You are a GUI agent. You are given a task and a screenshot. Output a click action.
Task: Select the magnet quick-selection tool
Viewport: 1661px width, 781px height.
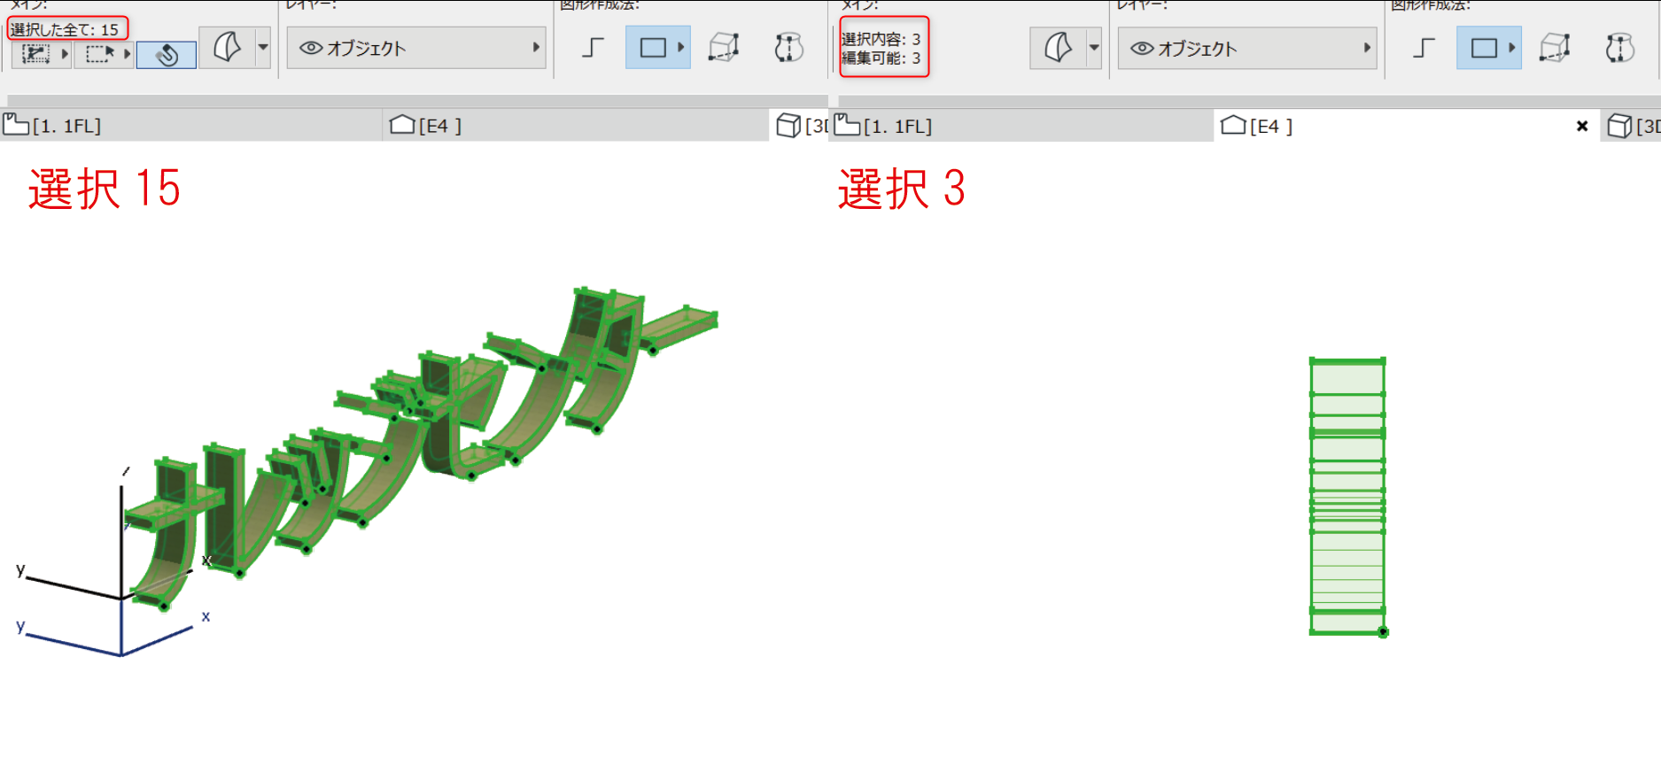click(166, 55)
